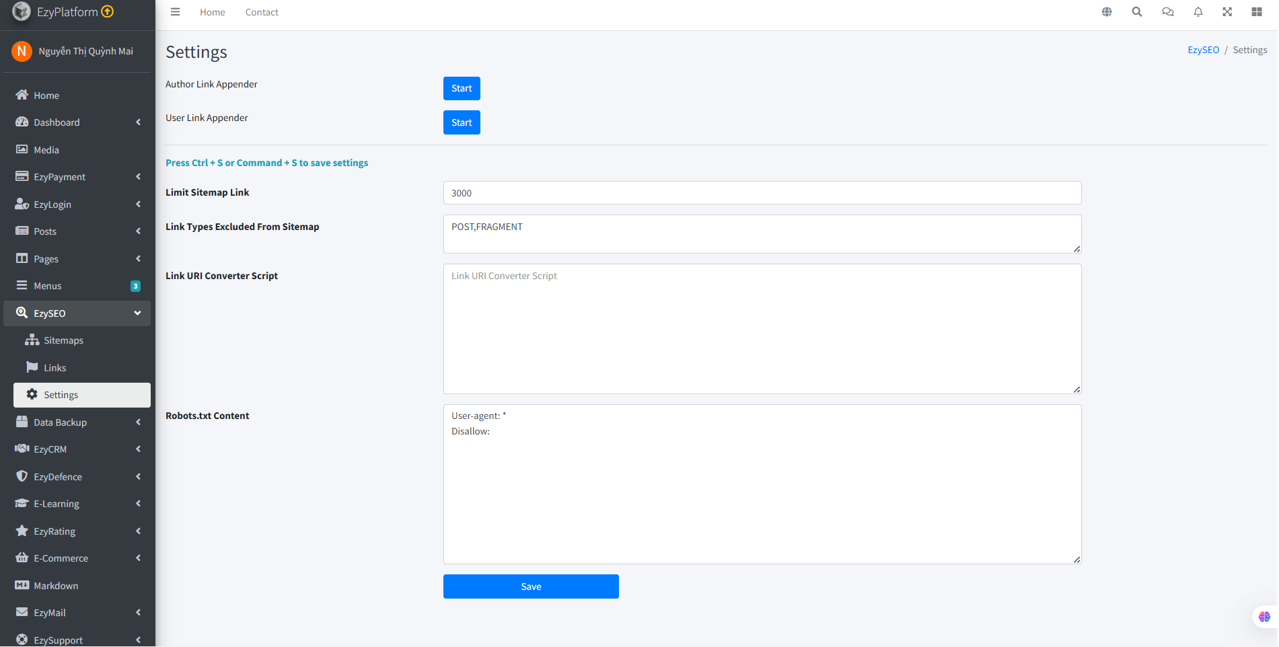This screenshot has height=647, width=1279.
Task: Click the Save button
Action: coord(531,586)
